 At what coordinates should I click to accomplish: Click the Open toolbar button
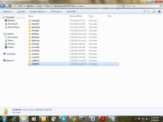(x=21, y=11)
